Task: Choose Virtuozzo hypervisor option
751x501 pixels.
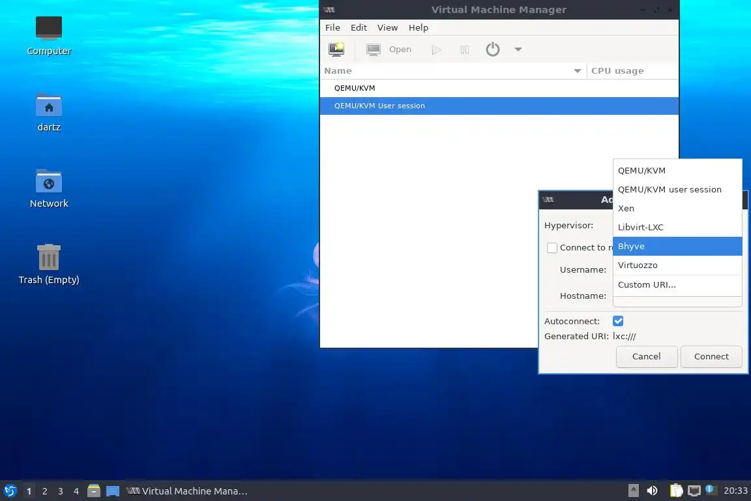Action: [677, 265]
